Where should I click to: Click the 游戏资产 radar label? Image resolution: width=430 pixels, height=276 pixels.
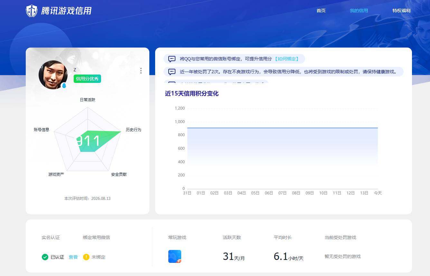click(x=56, y=174)
